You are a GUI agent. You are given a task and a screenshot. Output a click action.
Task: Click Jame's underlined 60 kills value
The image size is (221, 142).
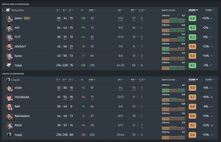pyautogui.click(x=59, y=18)
